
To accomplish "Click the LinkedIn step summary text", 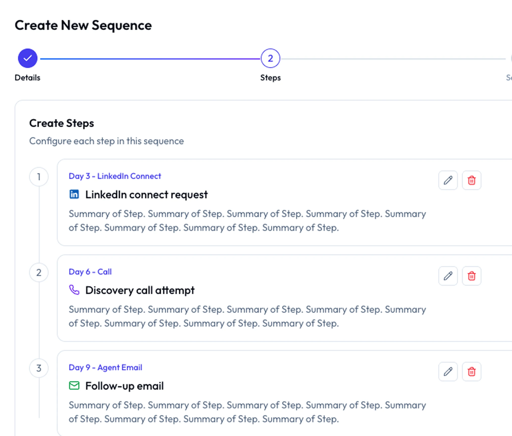I will coord(247,221).
